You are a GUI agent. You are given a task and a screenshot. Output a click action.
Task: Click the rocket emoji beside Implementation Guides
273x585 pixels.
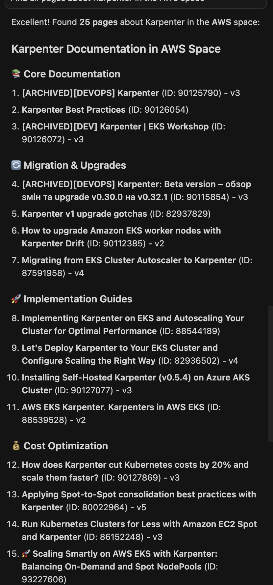(16, 299)
